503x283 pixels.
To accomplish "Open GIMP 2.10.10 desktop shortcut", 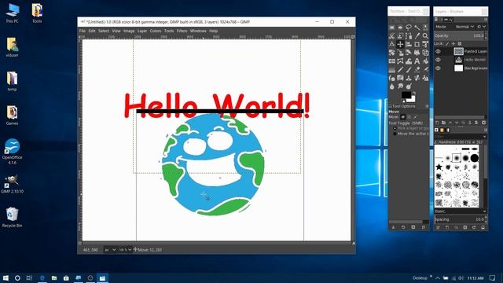I will (12, 184).
